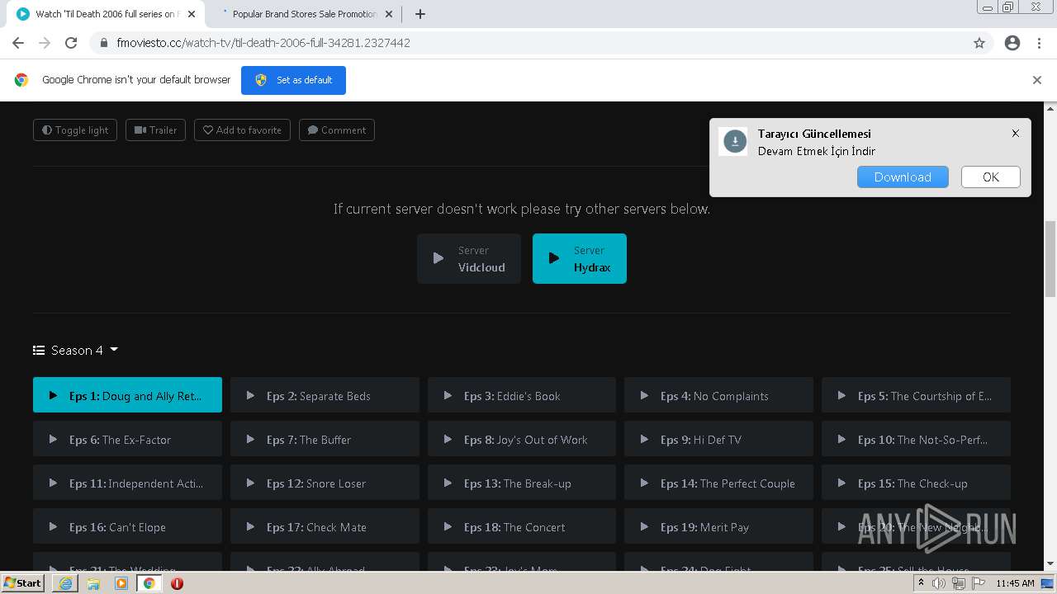Image resolution: width=1057 pixels, height=594 pixels.
Task: Play Eps 13: The Break-up
Action: tap(522, 483)
